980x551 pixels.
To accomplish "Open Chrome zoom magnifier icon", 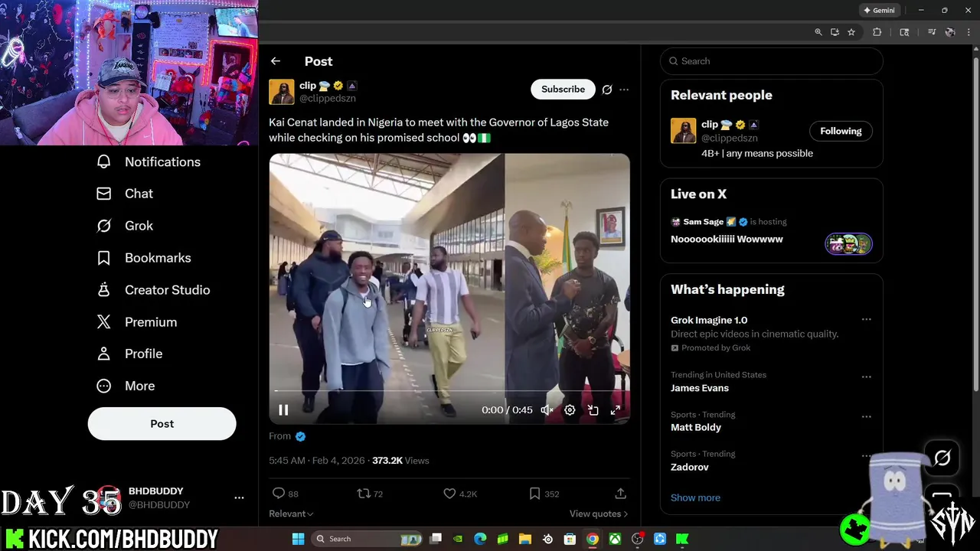I will coord(818,32).
